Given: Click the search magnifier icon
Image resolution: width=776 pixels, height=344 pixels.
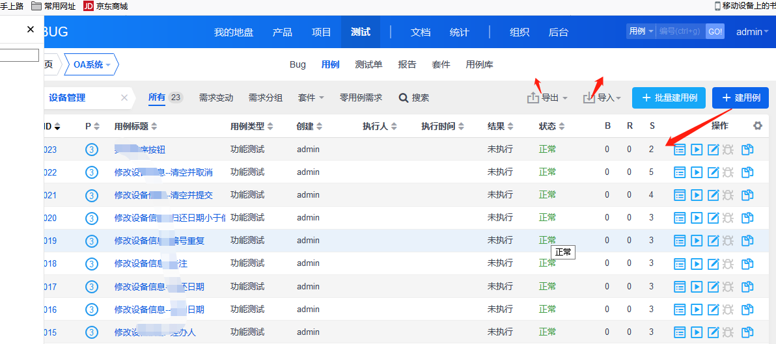Looking at the screenshot, I should point(404,98).
